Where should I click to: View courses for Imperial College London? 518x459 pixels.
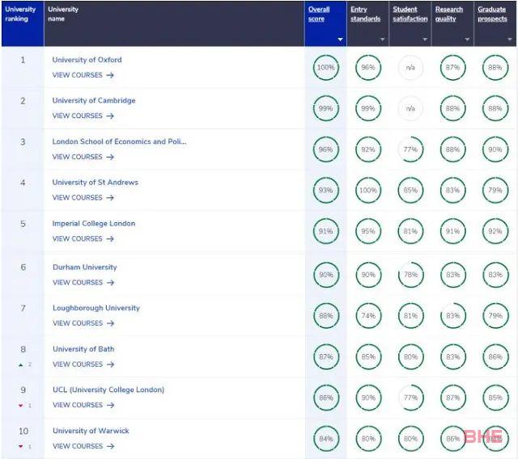pyautogui.click(x=83, y=238)
